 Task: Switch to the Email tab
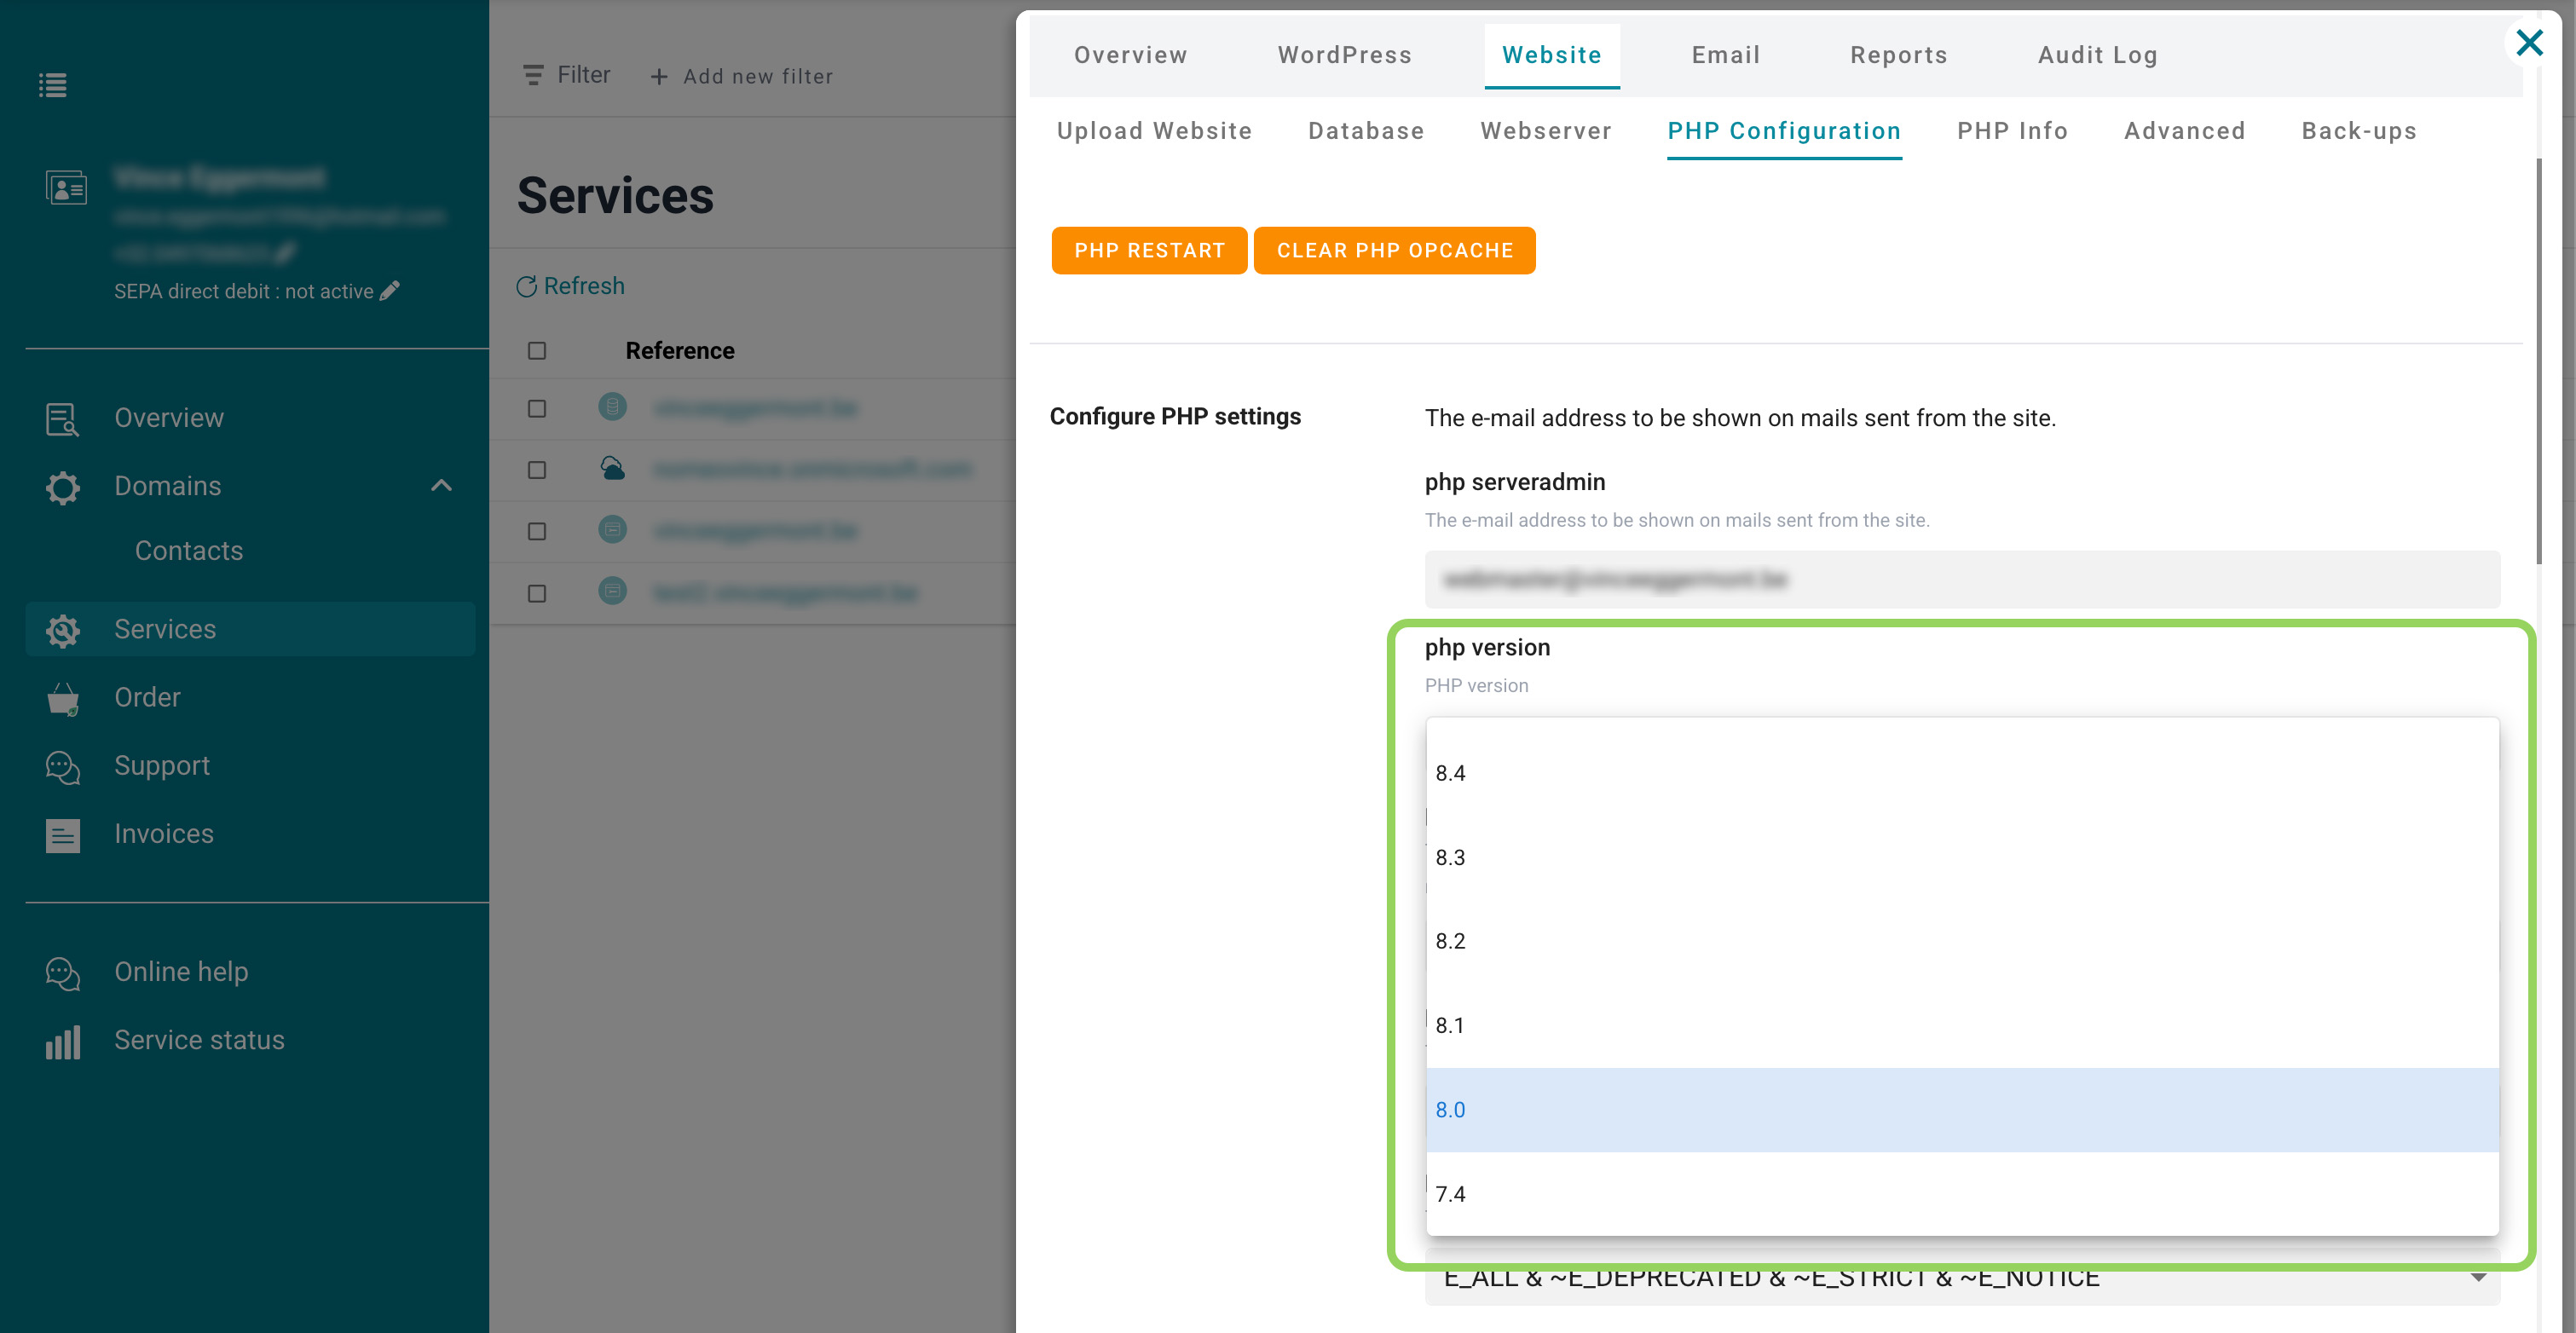(x=1725, y=55)
